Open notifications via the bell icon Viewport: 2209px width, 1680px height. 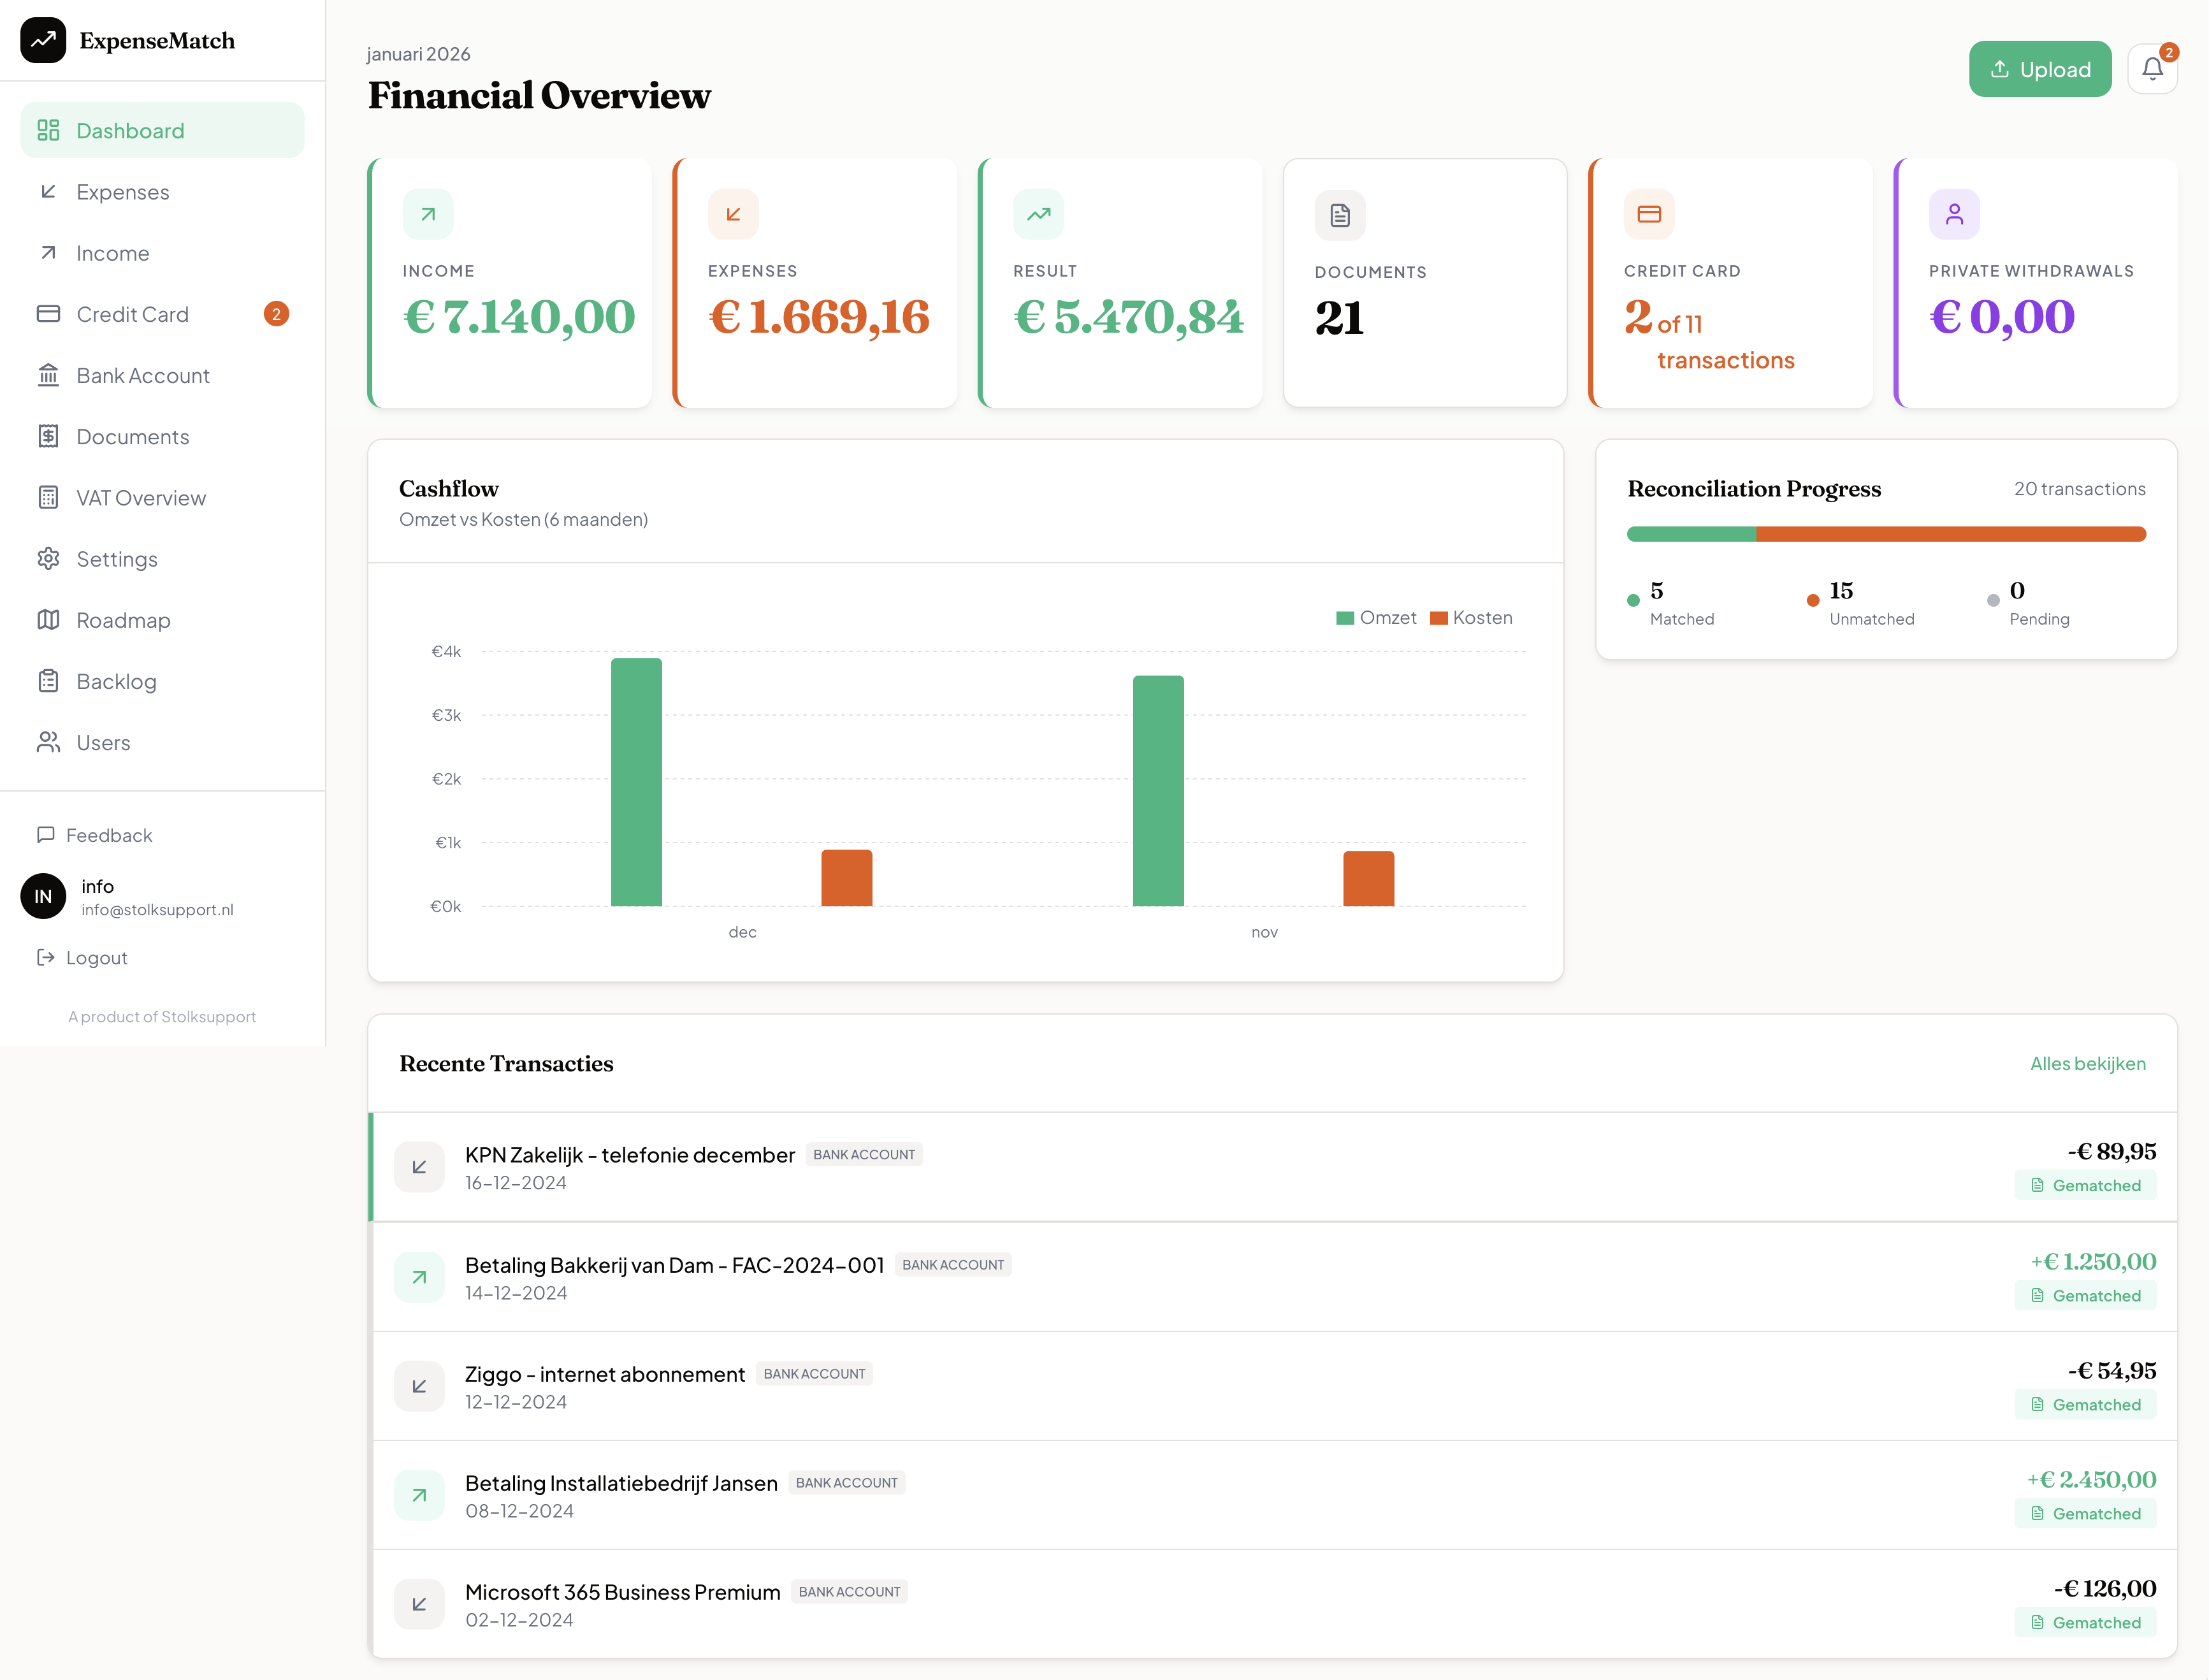[x=2152, y=68]
